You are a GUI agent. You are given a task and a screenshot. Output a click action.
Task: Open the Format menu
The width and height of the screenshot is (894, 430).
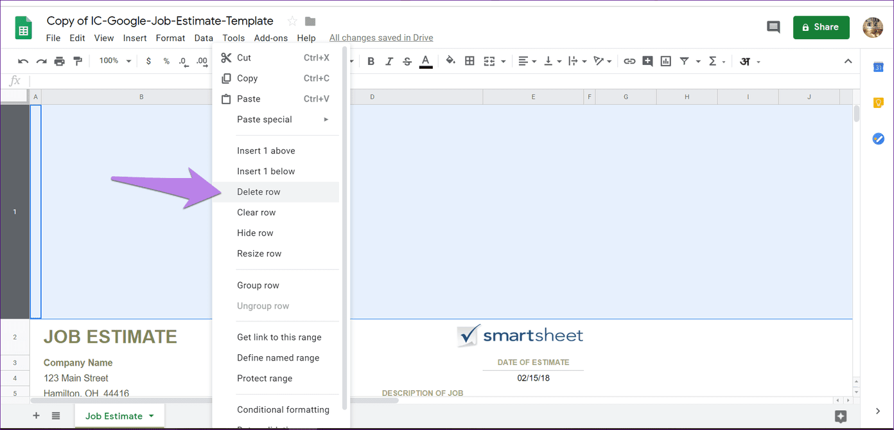pyautogui.click(x=170, y=38)
